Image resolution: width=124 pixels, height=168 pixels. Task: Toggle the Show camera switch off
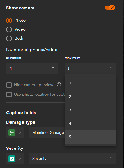coord(110,8)
